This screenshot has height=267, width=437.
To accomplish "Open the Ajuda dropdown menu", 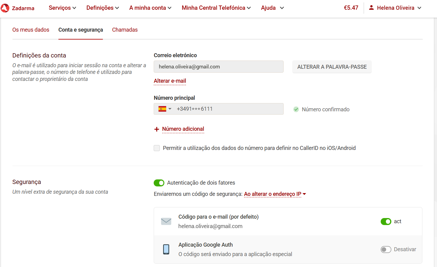I will click(272, 8).
